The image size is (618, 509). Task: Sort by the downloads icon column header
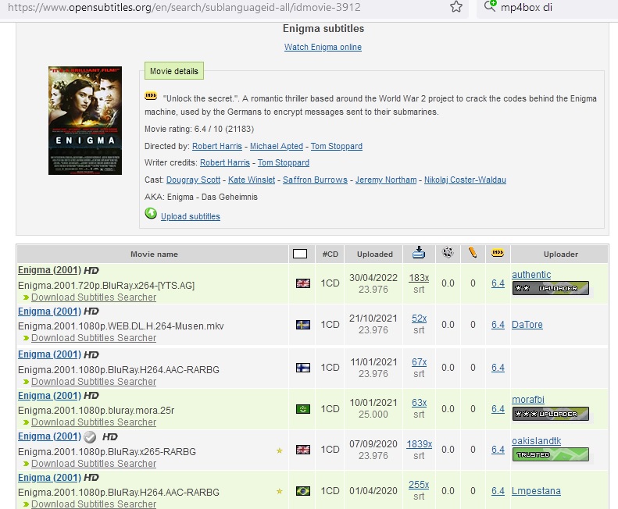(x=419, y=252)
